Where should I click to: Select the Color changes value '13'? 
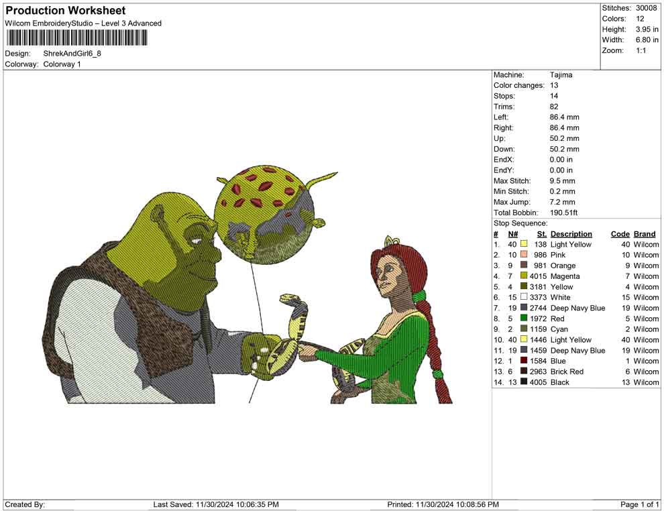(554, 86)
